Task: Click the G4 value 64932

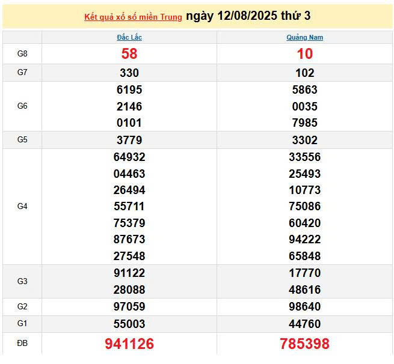Action: (129, 157)
